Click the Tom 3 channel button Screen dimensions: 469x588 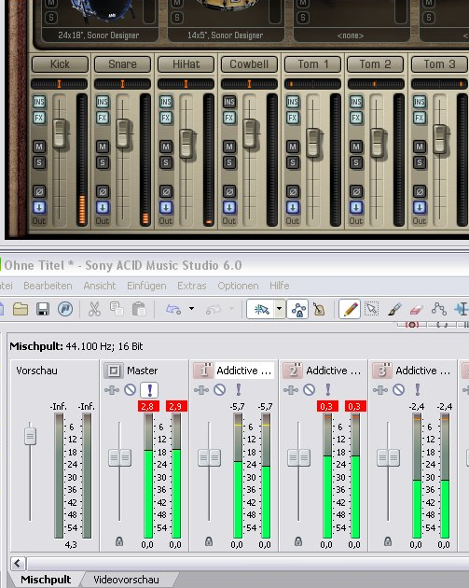pyautogui.click(x=439, y=64)
